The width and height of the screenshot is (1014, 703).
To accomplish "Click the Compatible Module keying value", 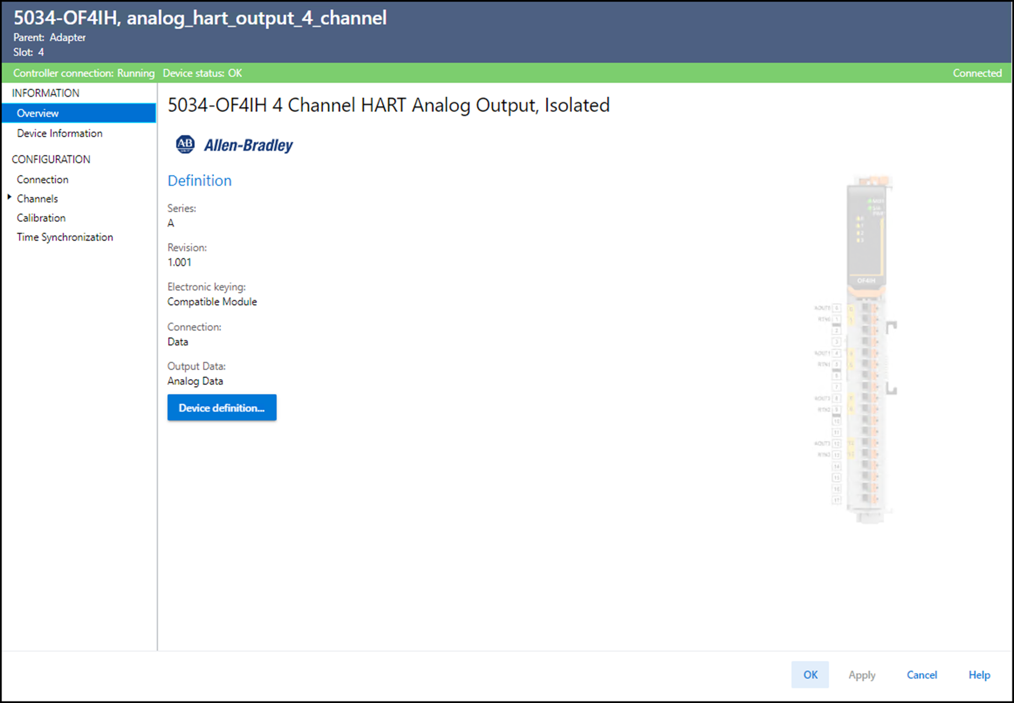I will pyautogui.click(x=212, y=302).
